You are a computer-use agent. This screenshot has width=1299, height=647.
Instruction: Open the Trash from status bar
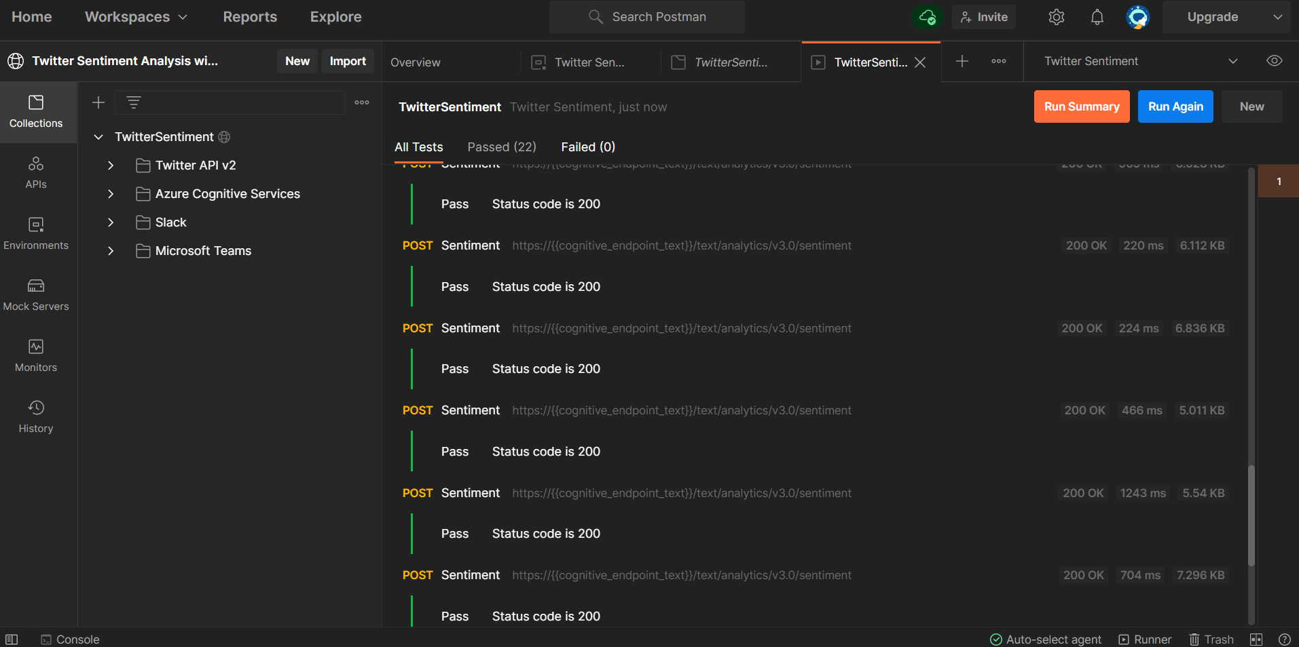(1211, 640)
